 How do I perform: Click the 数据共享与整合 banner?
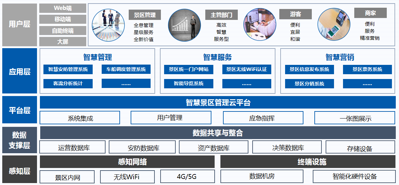[218, 133]
